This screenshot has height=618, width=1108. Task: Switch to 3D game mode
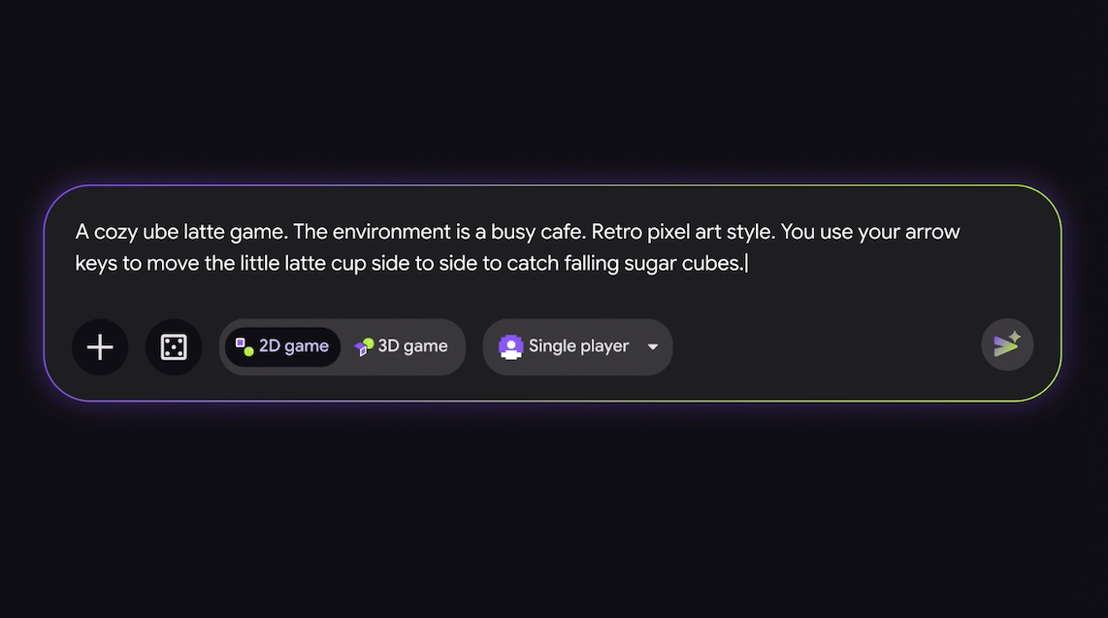(401, 346)
